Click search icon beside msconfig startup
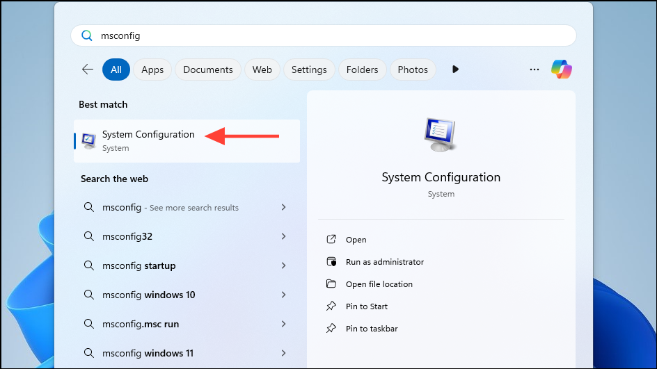Screen dimensions: 657x369 click(x=89, y=265)
